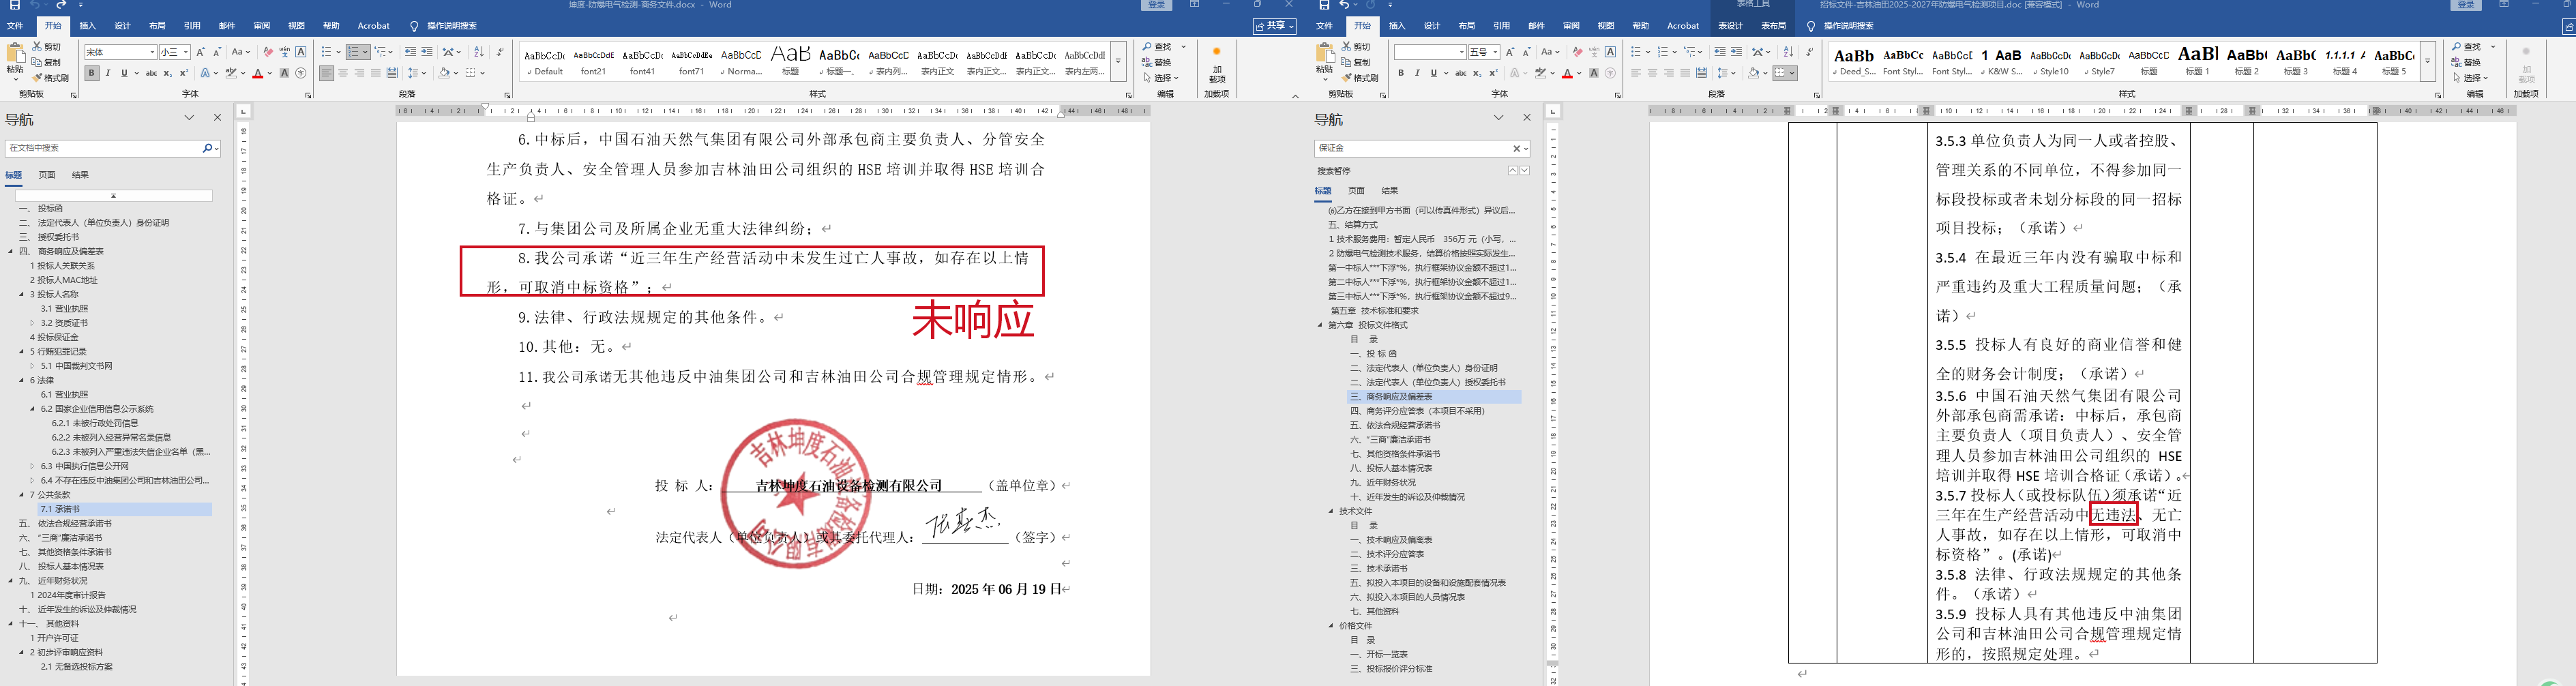
Task: Toggle Bold in the left window
Action: [x=92, y=73]
